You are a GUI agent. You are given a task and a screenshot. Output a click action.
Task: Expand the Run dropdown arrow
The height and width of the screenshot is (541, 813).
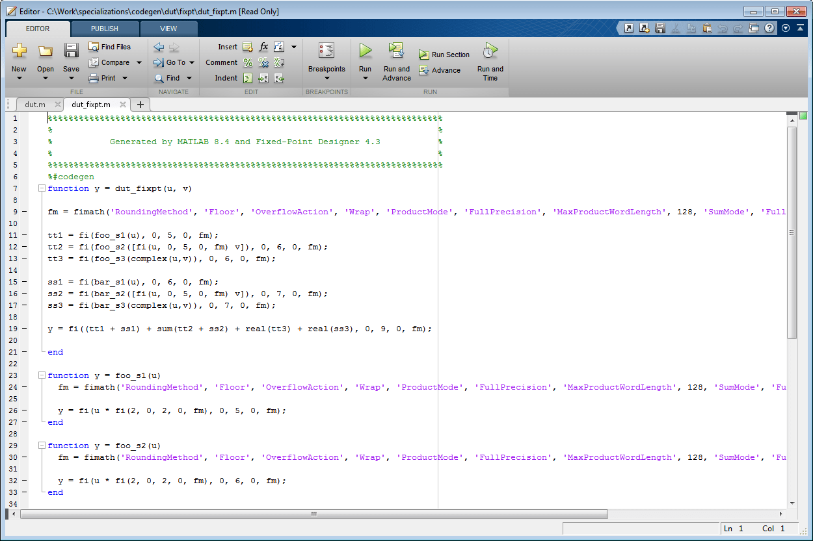tap(366, 79)
